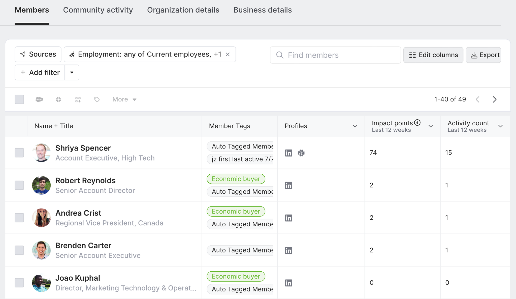Click the Slack icon in bulk actions toolbar
The image size is (516, 299).
(x=58, y=99)
